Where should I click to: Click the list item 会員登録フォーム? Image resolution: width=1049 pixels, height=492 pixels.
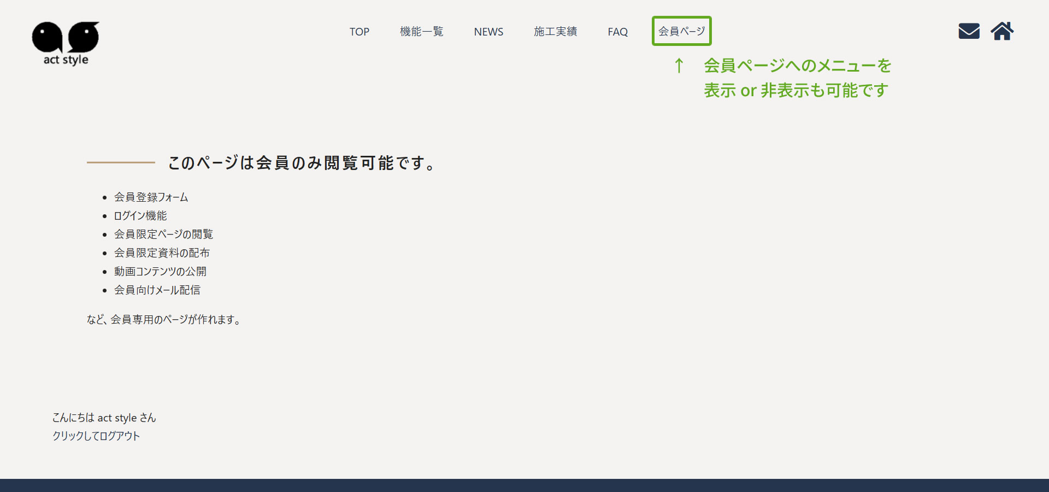151,197
